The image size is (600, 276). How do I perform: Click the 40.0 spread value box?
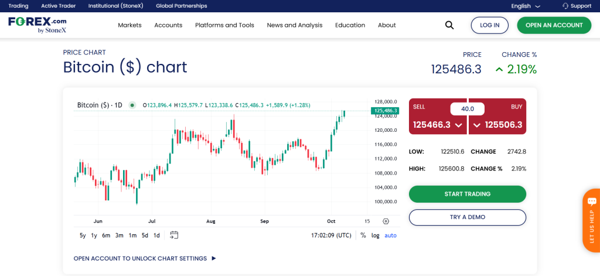[467, 109]
